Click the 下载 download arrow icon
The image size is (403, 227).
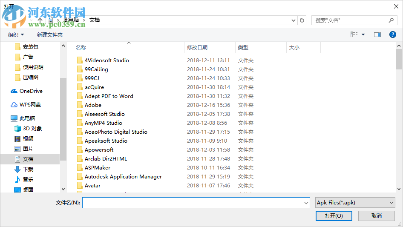[17, 170]
